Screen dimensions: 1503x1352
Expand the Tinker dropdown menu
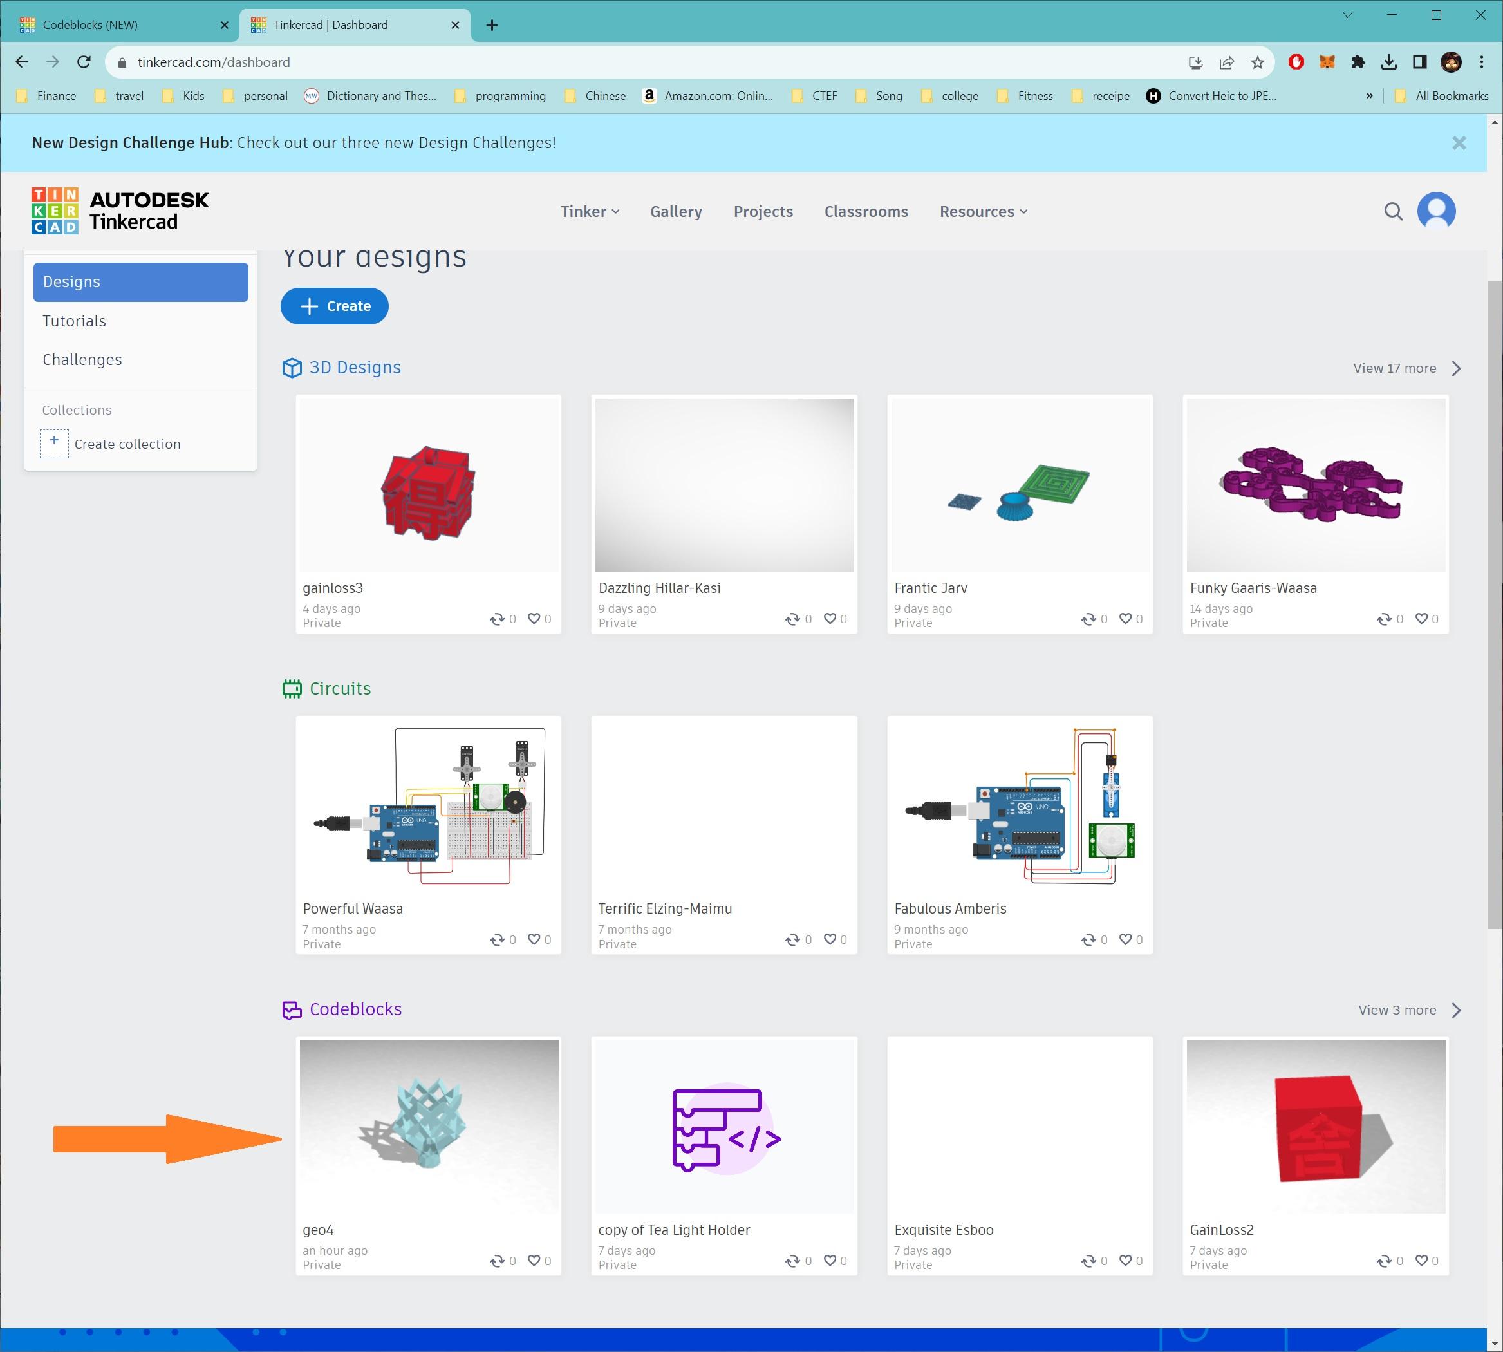(x=590, y=212)
